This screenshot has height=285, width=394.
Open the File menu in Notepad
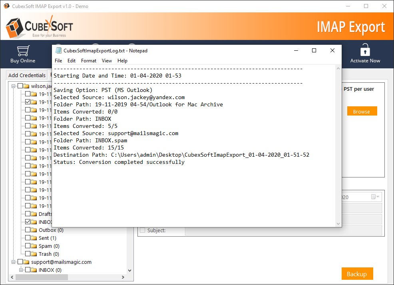(58, 61)
